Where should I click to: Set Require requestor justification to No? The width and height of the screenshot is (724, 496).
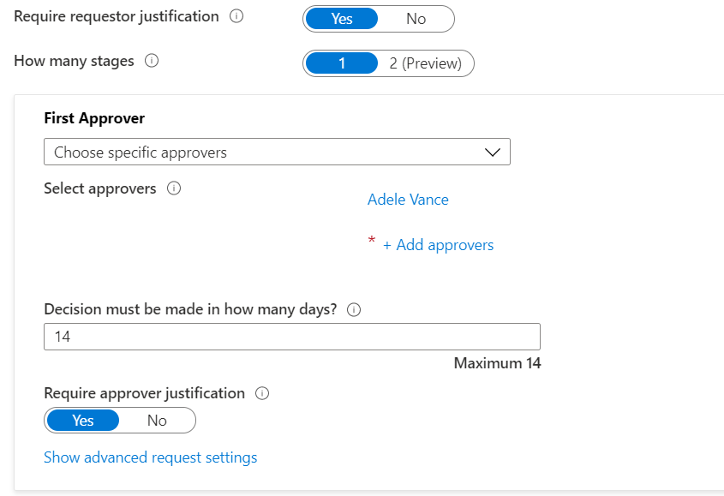[416, 19]
